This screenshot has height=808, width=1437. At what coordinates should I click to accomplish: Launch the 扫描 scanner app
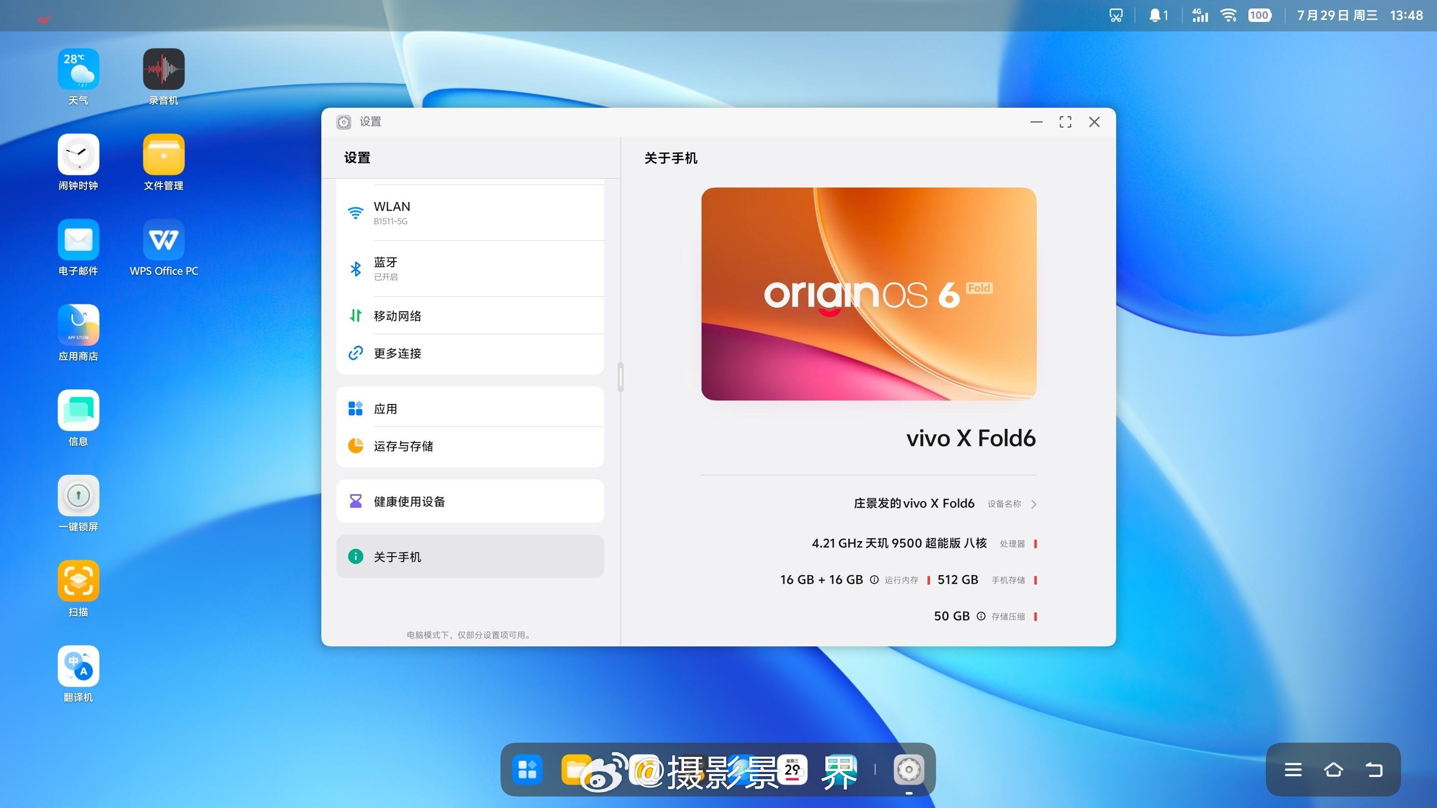78,581
